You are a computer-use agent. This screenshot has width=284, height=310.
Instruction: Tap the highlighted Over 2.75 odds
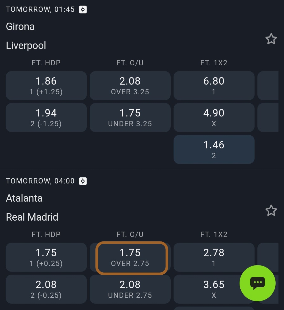[131, 258]
